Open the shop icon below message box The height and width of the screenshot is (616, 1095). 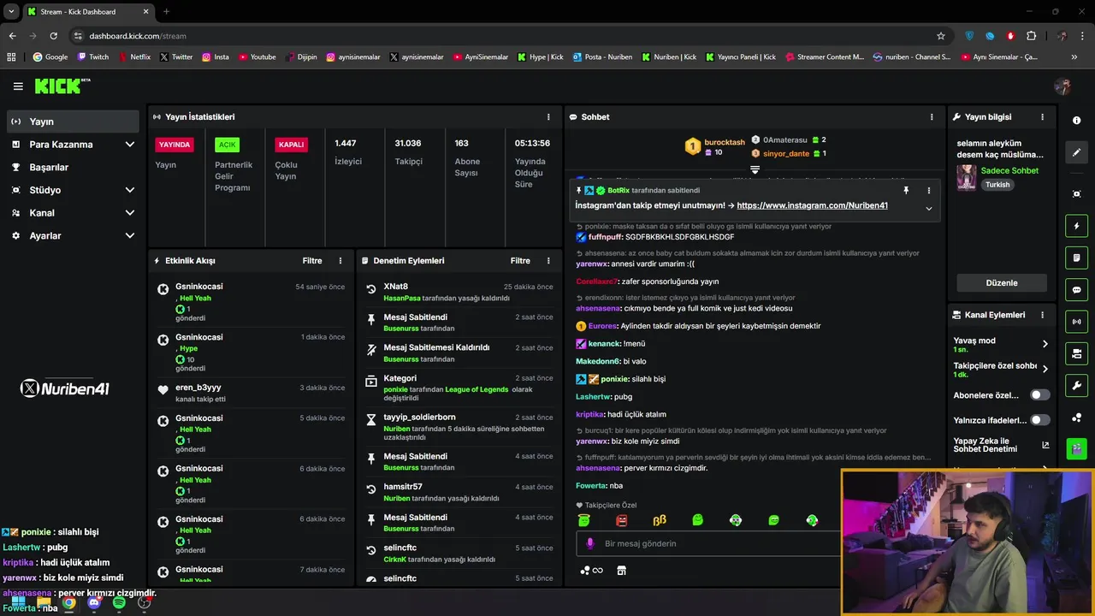(621, 571)
